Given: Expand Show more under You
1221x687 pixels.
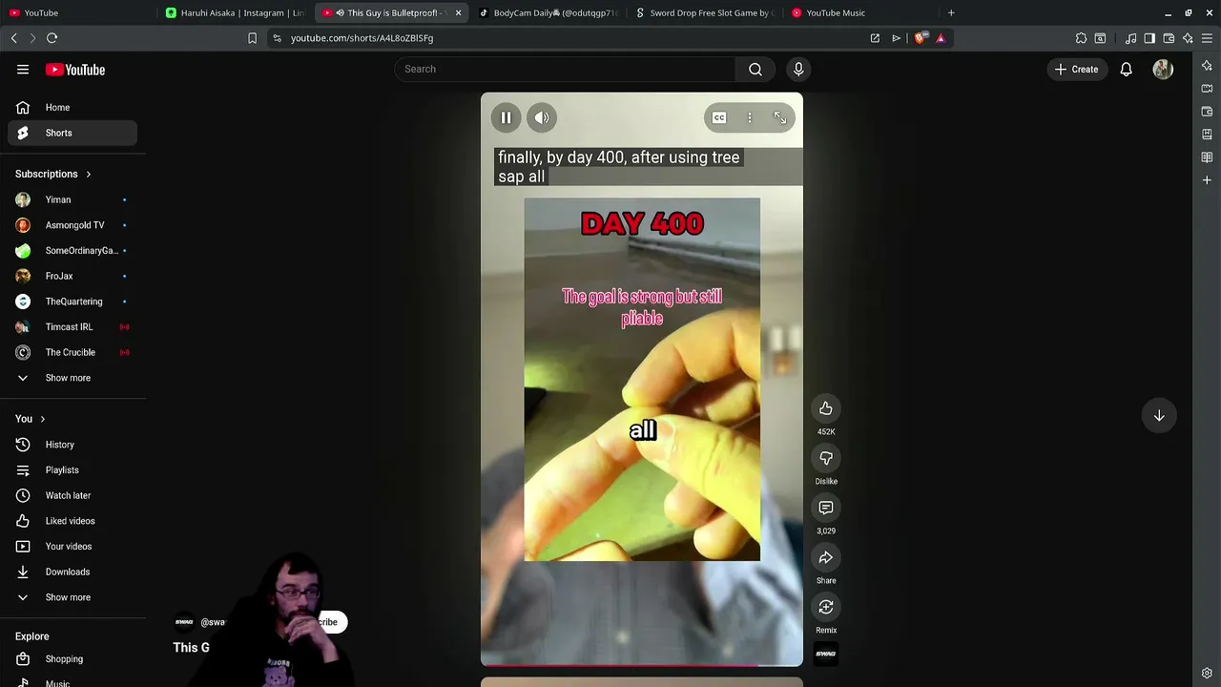Looking at the screenshot, I should tap(72, 597).
